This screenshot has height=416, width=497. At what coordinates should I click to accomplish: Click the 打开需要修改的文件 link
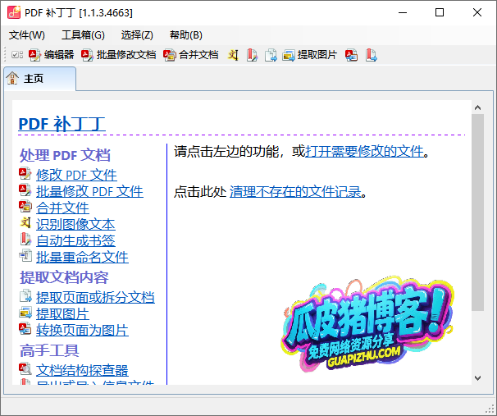tap(364, 151)
